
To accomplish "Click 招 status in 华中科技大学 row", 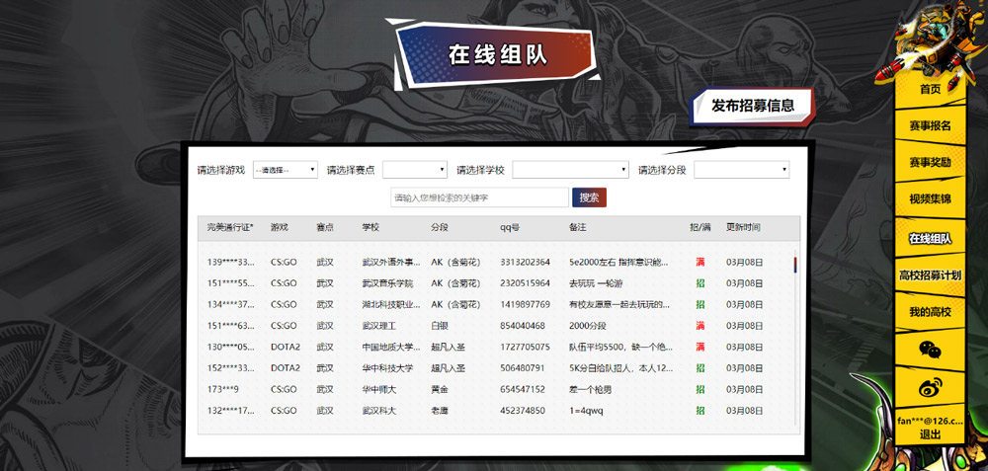I will pos(700,368).
